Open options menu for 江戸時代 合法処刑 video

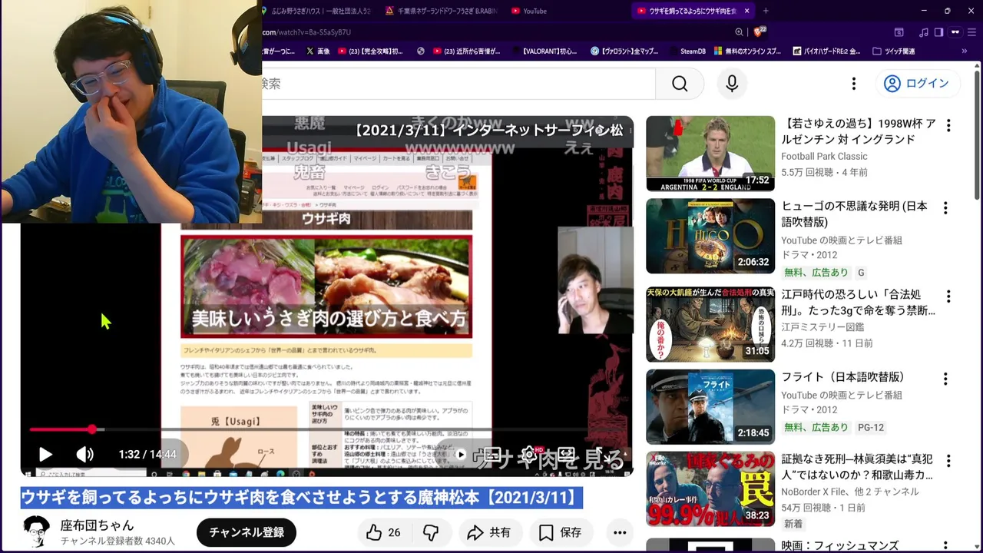(x=948, y=296)
